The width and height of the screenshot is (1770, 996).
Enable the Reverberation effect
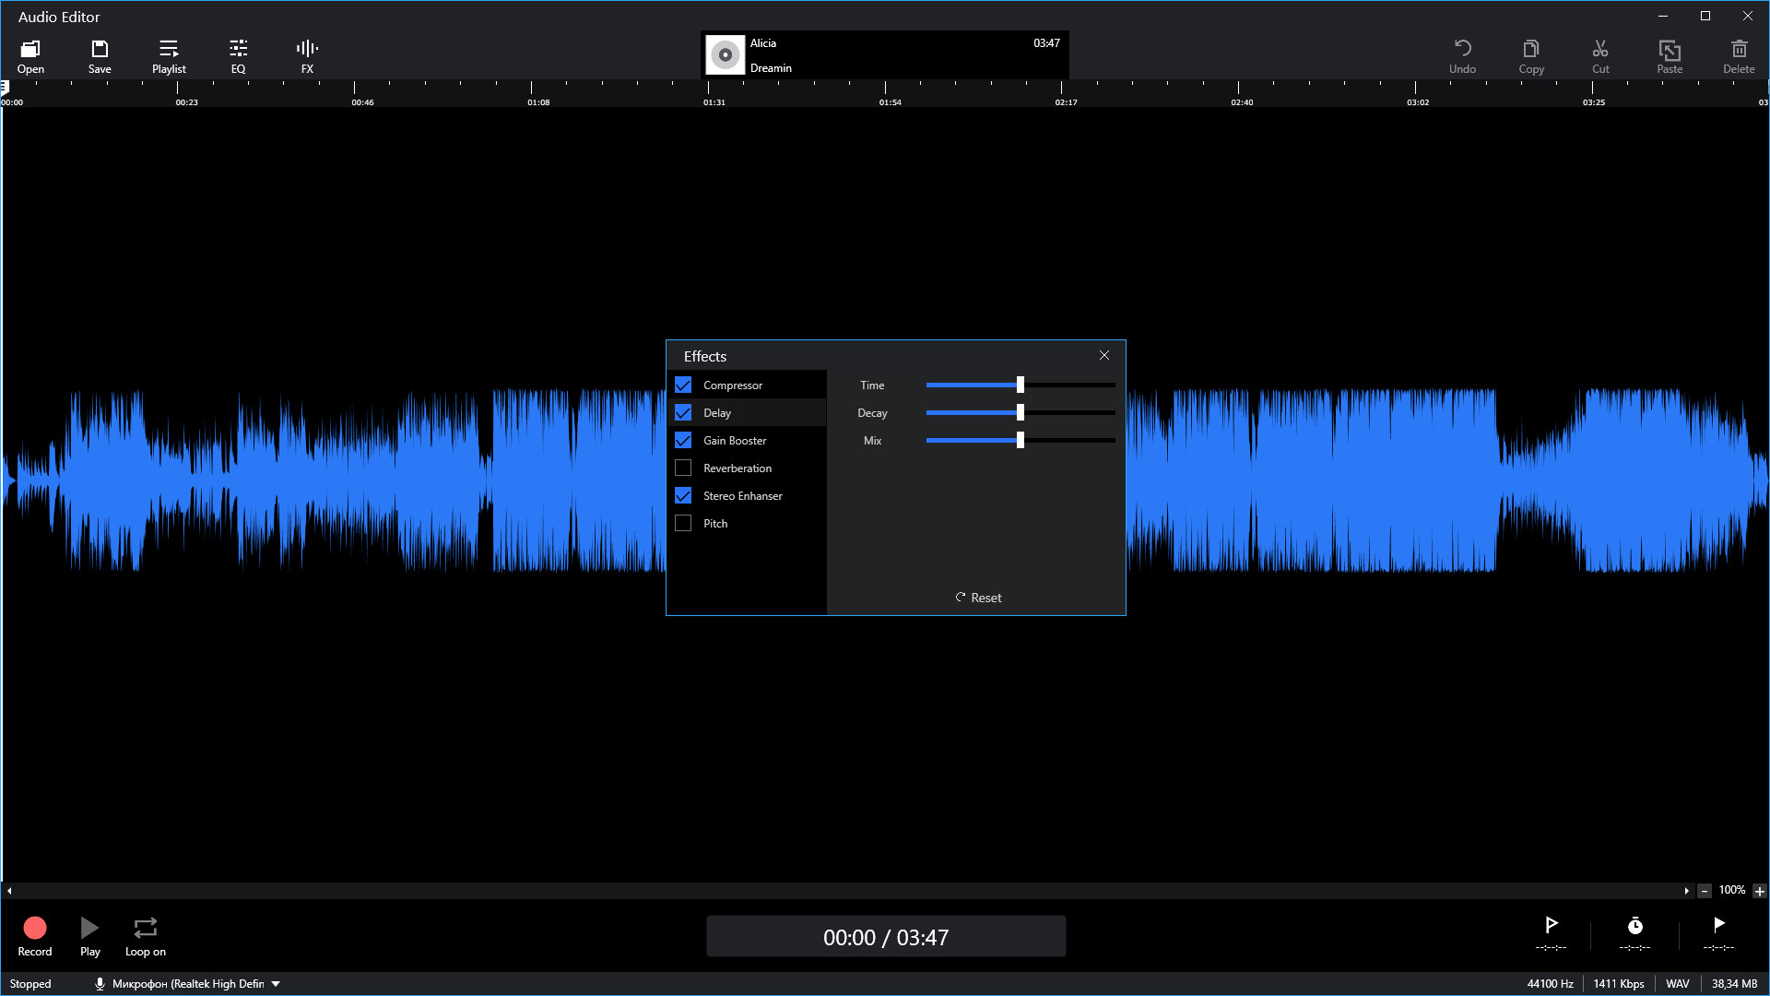683,468
